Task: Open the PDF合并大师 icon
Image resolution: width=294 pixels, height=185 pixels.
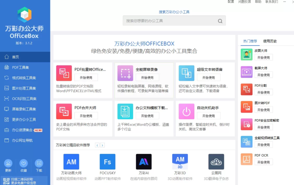Action: (x=64, y=112)
